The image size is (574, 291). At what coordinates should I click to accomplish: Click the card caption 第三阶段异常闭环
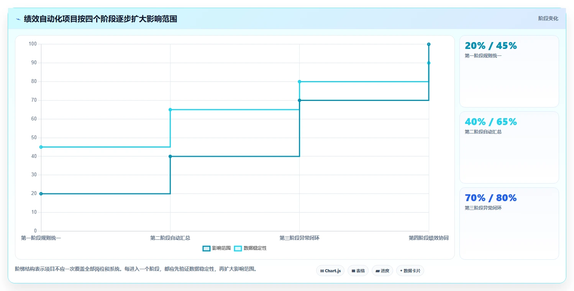(x=483, y=208)
